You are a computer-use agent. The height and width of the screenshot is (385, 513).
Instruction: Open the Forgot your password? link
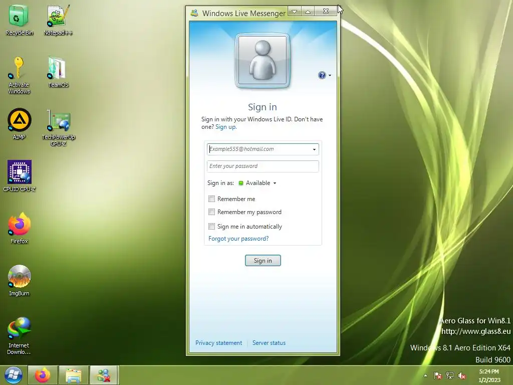point(238,239)
